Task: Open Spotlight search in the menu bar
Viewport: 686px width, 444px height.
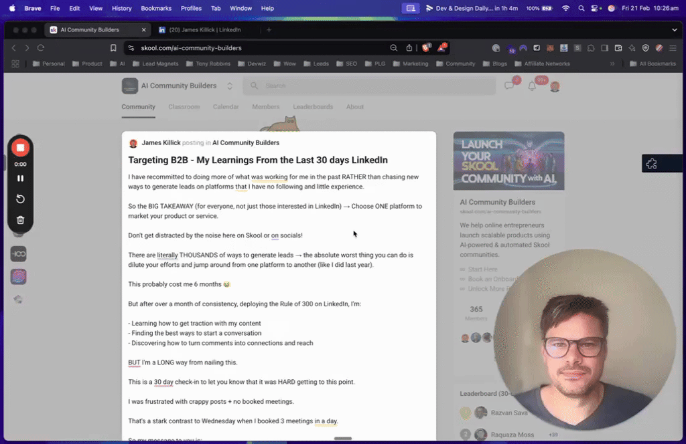Action: click(x=581, y=8)
